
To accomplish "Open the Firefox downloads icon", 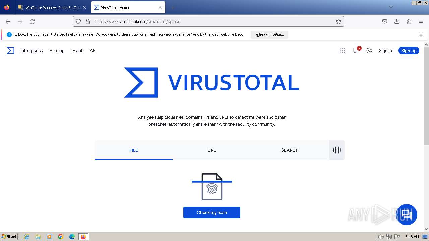I will pyautogui.click(x=397, y=21).
